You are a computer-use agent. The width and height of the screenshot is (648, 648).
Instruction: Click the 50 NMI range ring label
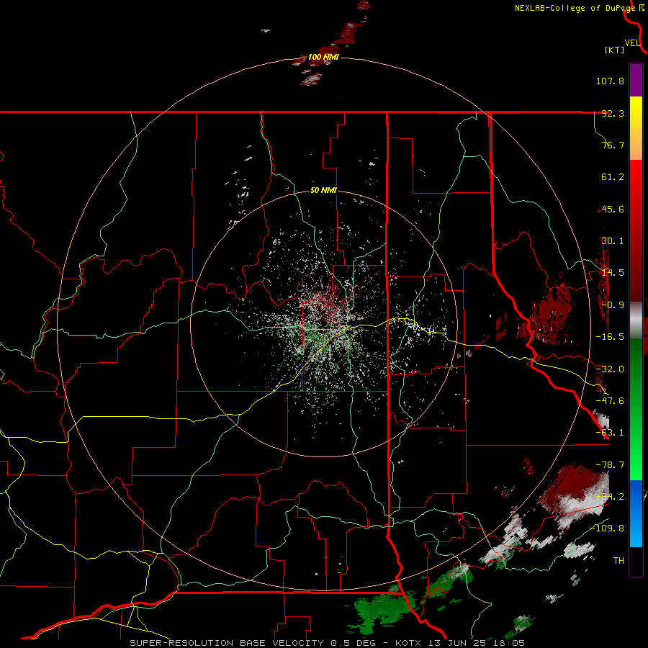[323, 191]
